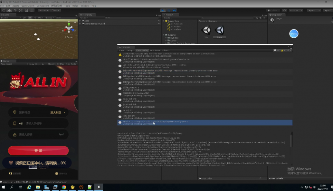
Task: Open the GameObject menu
Action: [28, 6]
